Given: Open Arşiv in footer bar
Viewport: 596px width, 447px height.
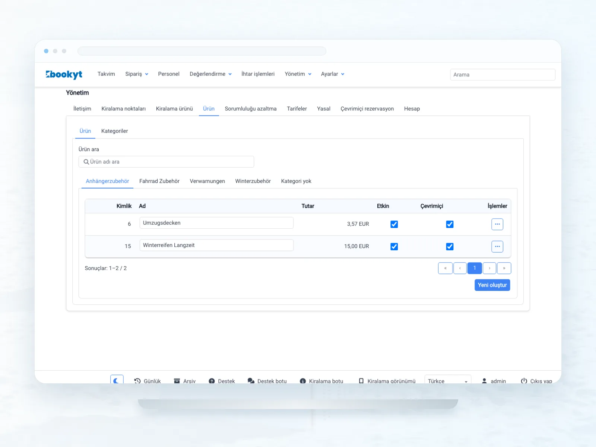Looking at the screenshot, I should coord(184,381).
